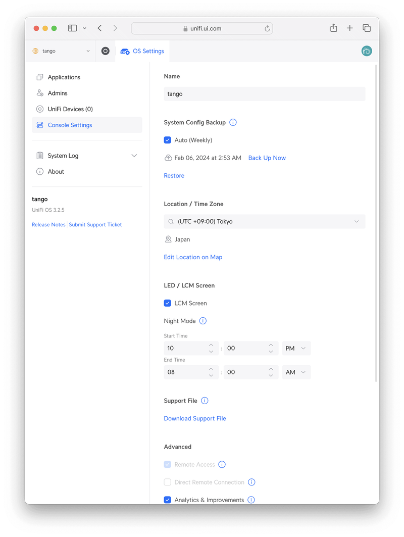Click the Back Up Now link
This screenshot has height=537, width=404.
click(x=267, y=158)
